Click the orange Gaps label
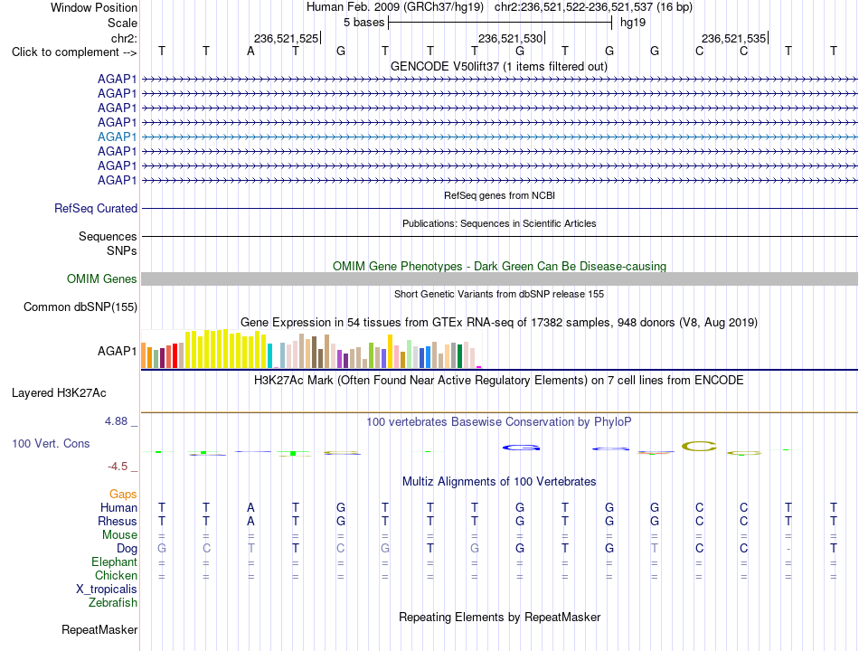Viewport: 859px width, 651px height. click(x=123, y=495)
